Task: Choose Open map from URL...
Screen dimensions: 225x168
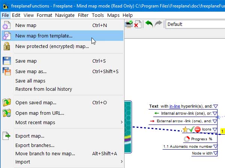Action: (62, 113)
